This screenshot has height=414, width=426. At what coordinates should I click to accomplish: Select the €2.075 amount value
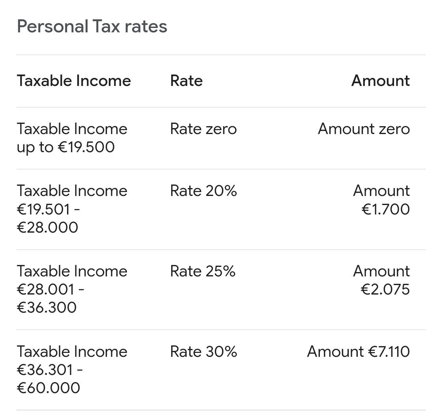(385, 290)
